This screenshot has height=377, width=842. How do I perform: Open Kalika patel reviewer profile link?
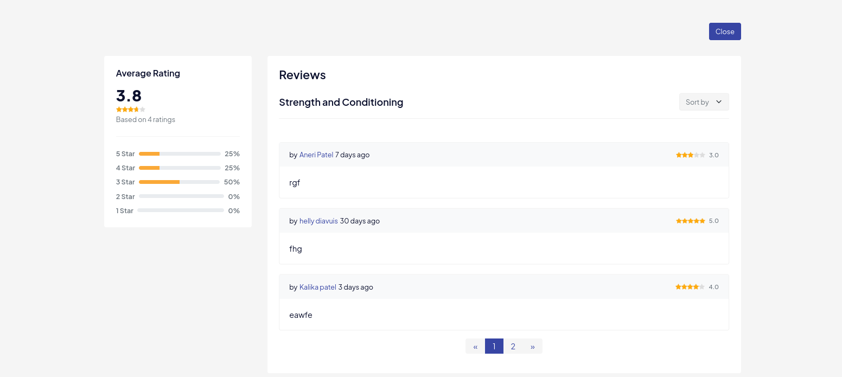pyautogui.click(x=318, y=287)
